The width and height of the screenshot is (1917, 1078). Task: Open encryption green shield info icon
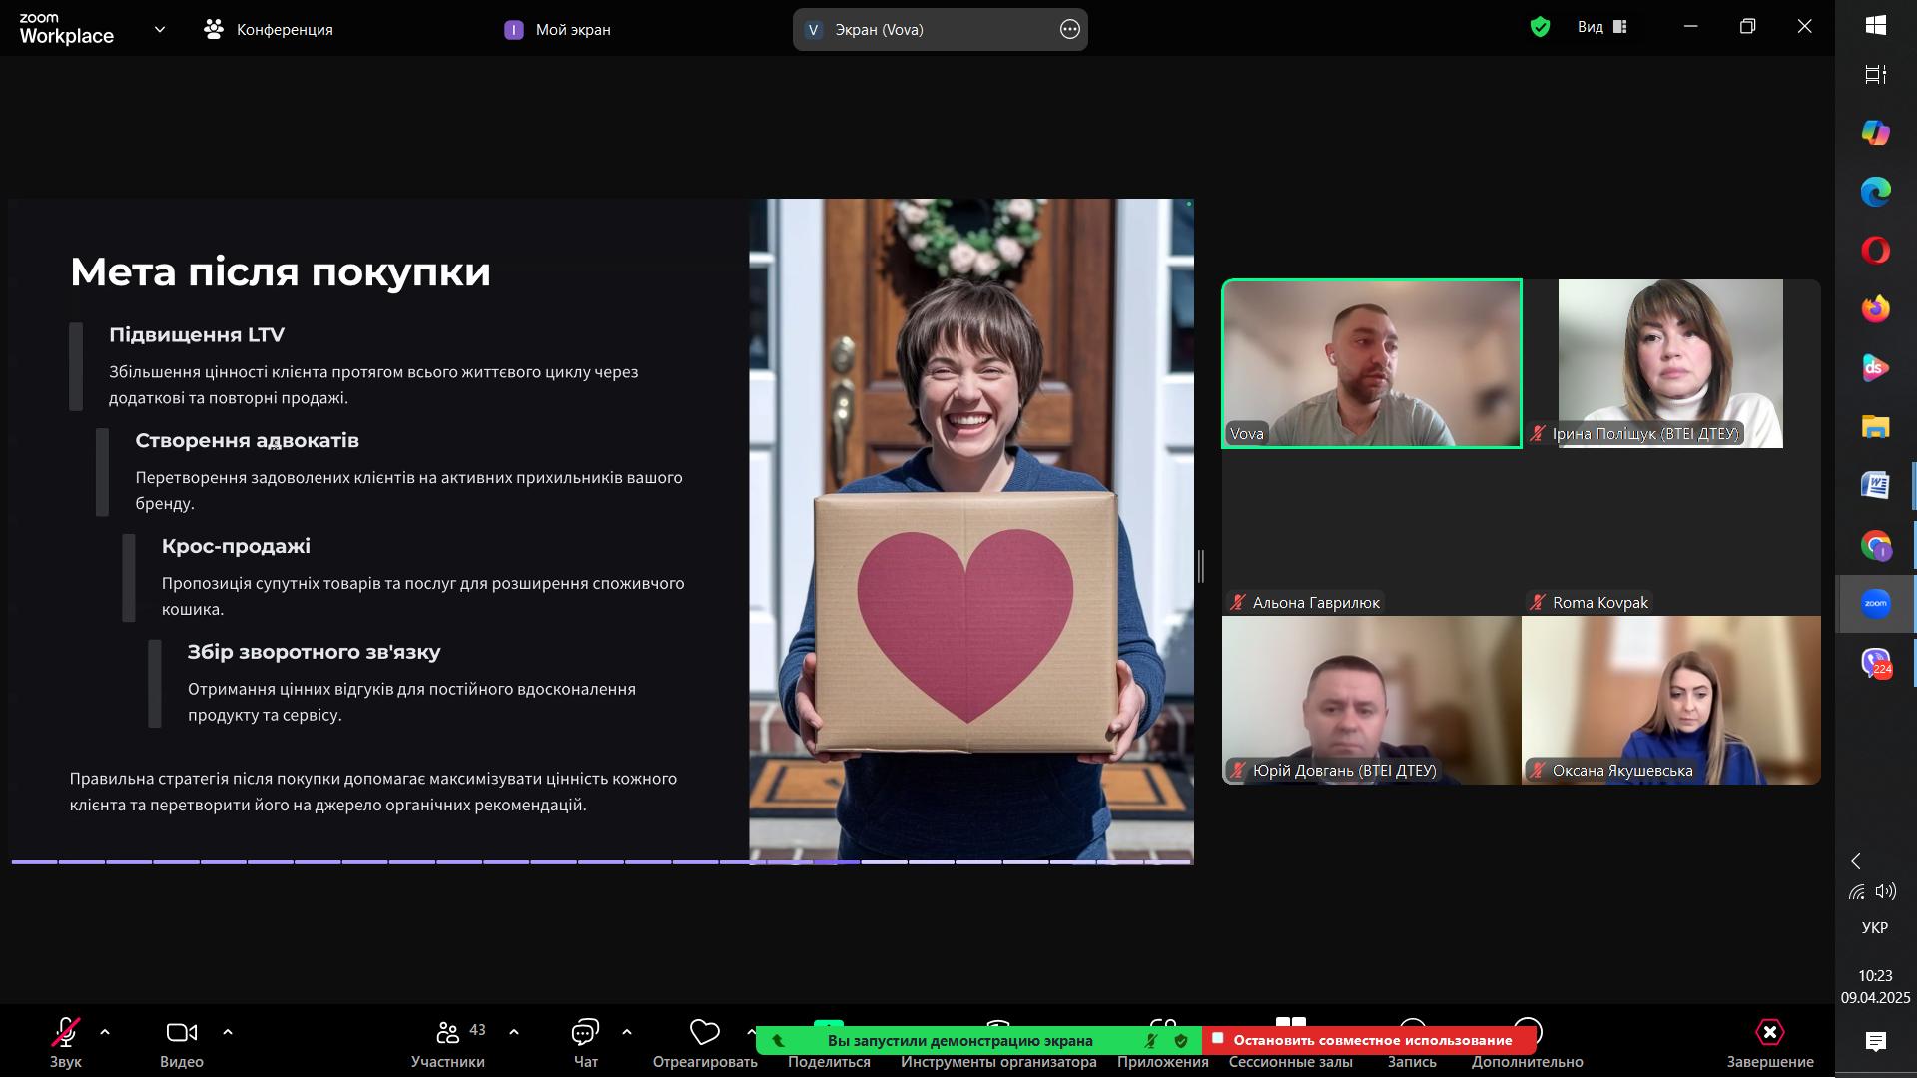(x=1540, y=27)
